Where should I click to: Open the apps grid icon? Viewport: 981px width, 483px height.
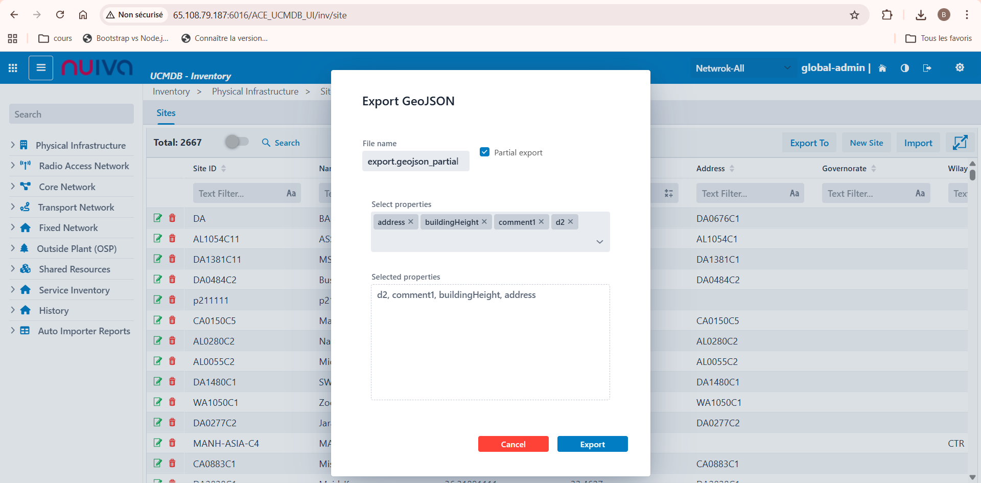(13, 68)
